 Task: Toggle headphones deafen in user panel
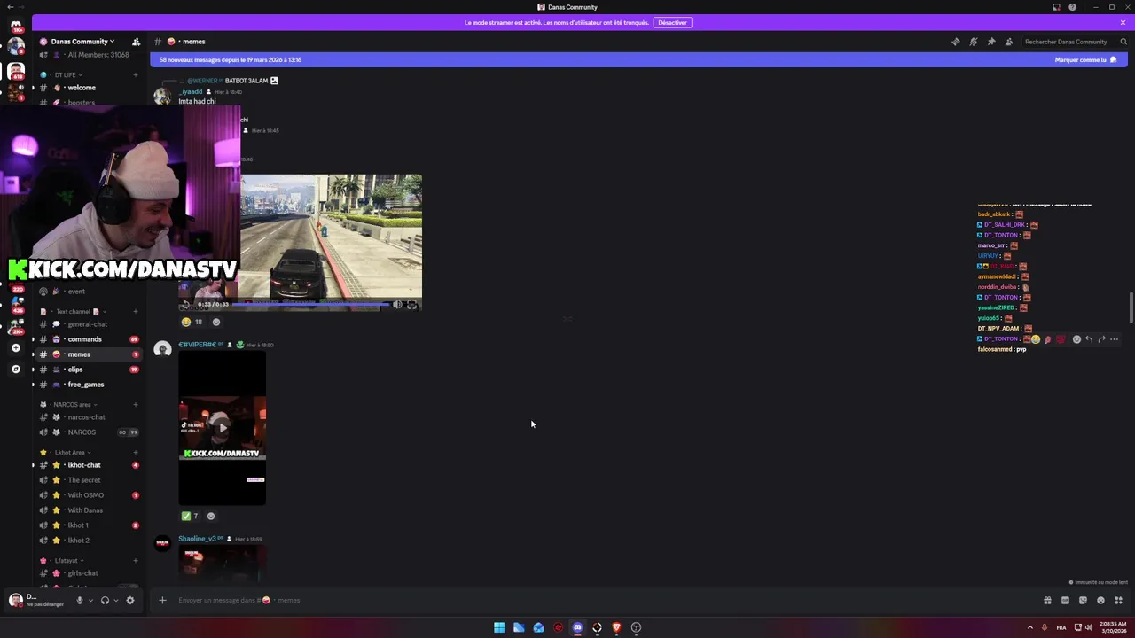pyautogui.click(x=105, y=600)
